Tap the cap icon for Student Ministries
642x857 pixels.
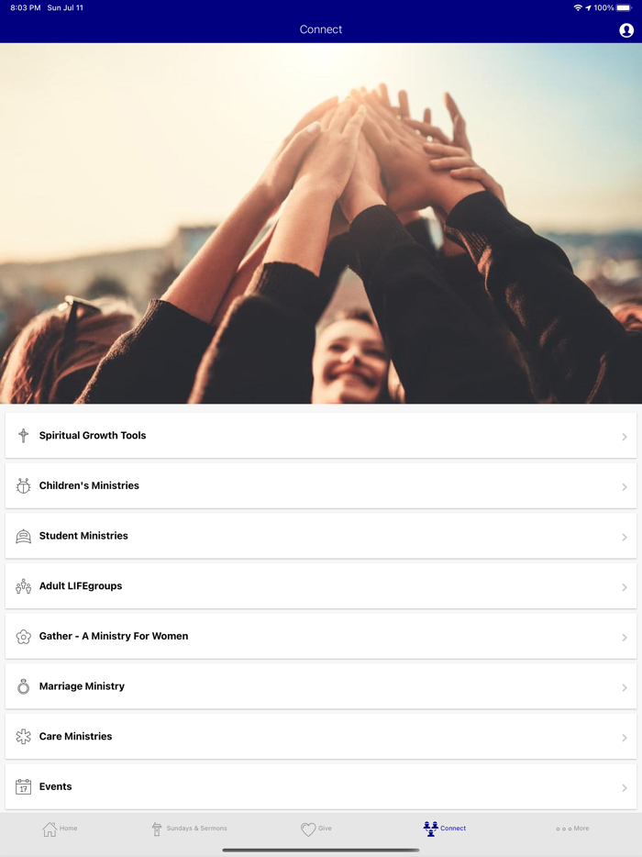(23, 536)
